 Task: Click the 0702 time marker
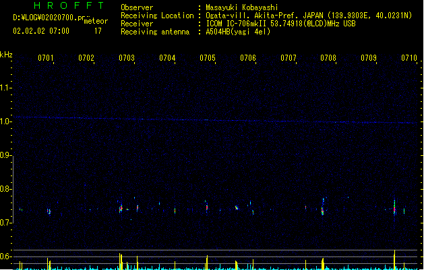[x=86, y=58]
